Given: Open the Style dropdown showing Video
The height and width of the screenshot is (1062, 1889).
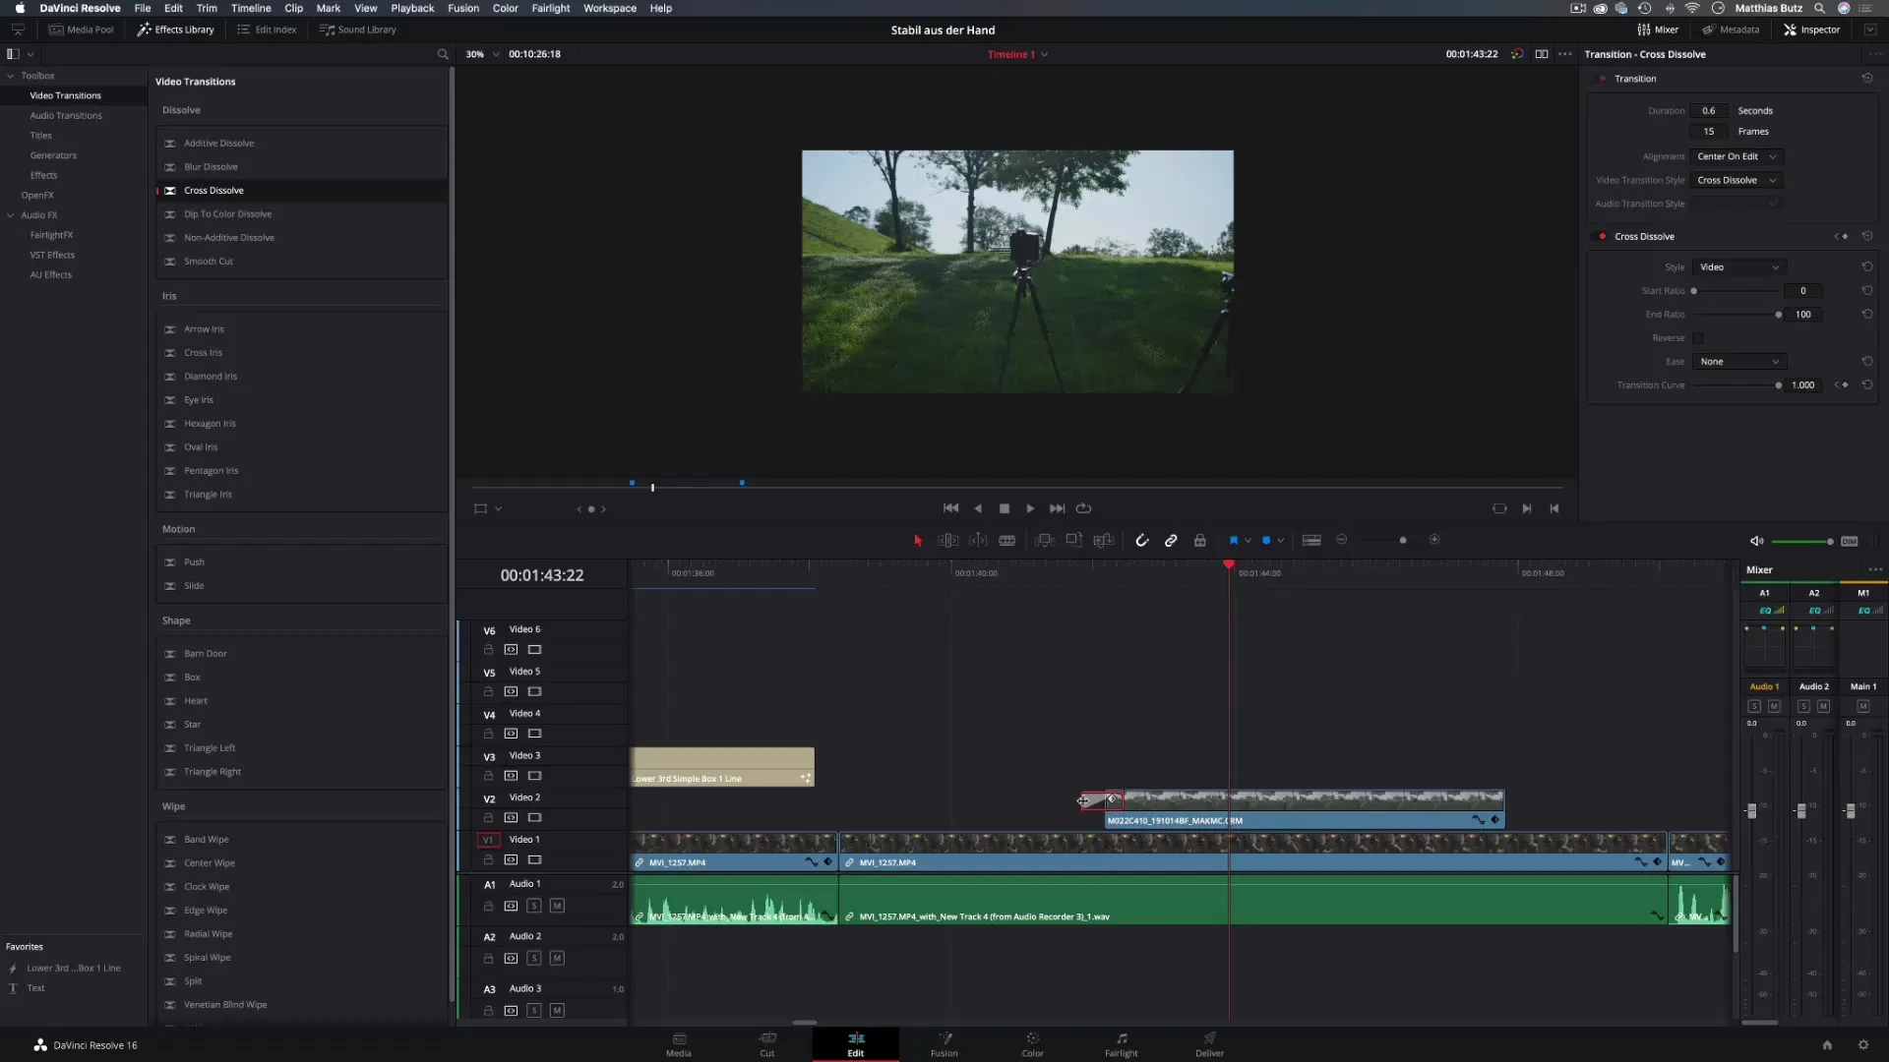Looking at the screenshot, I should point(1738,267).
